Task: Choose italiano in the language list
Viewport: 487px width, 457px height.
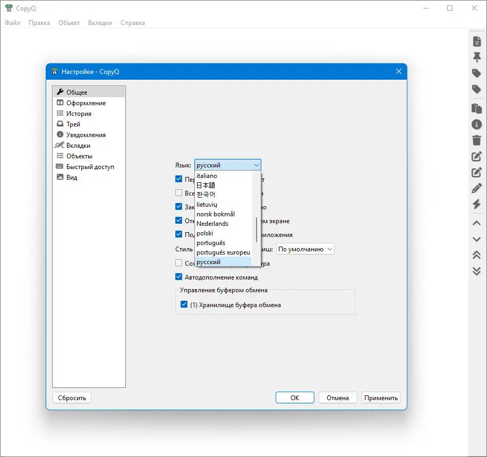Action: pos(223,176)
